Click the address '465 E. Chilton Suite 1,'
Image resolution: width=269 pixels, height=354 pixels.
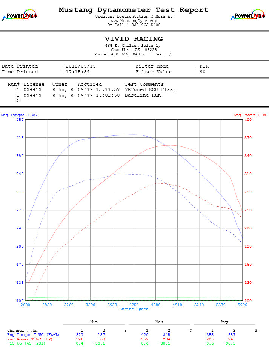132,46
